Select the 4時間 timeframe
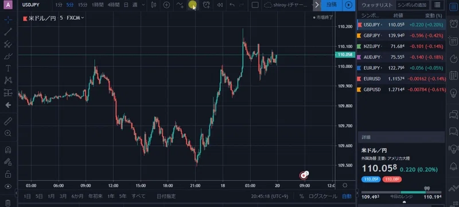The width and height of the screenshot is (459, 207). [113, 5]
